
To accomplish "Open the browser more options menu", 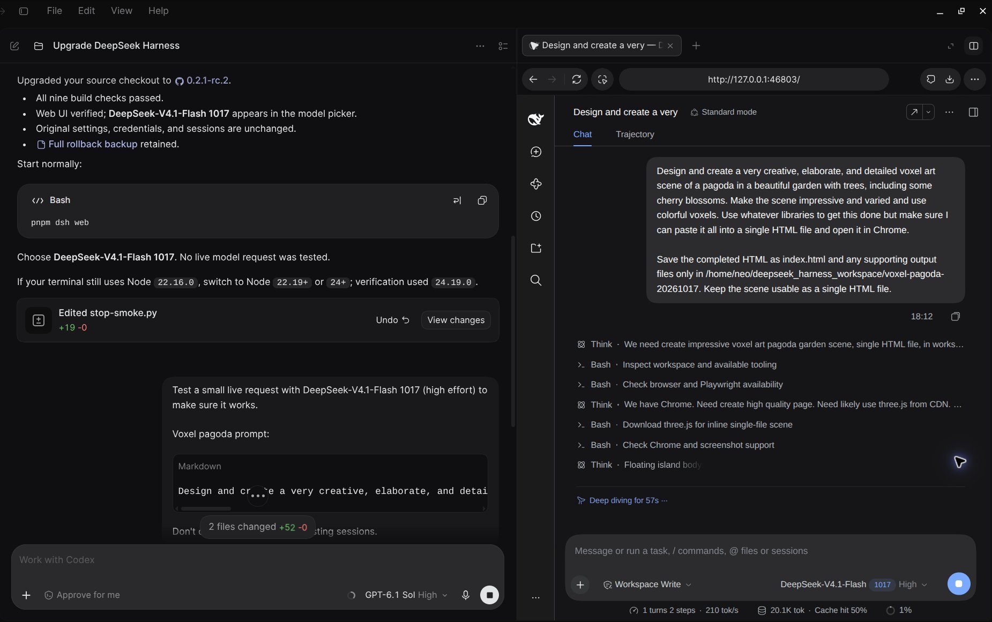I will pyautogui.click(x=975, y=79).
